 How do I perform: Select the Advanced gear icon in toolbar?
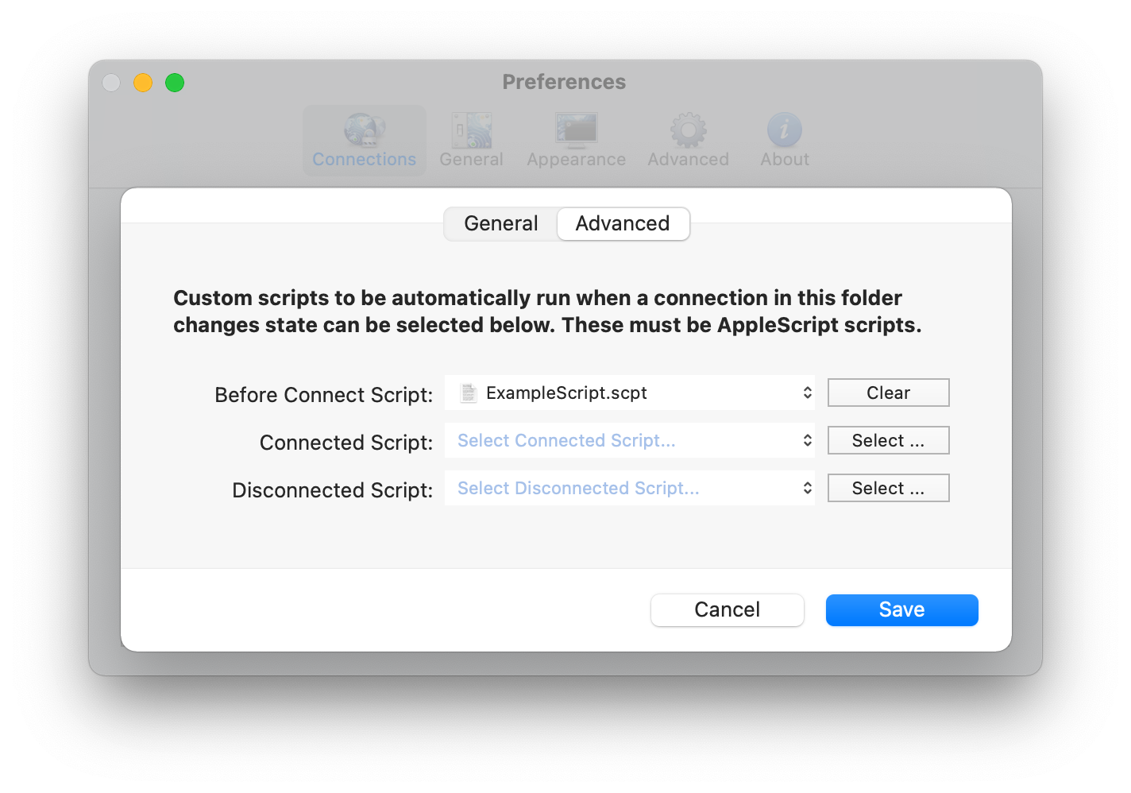(x=688, y=130)
